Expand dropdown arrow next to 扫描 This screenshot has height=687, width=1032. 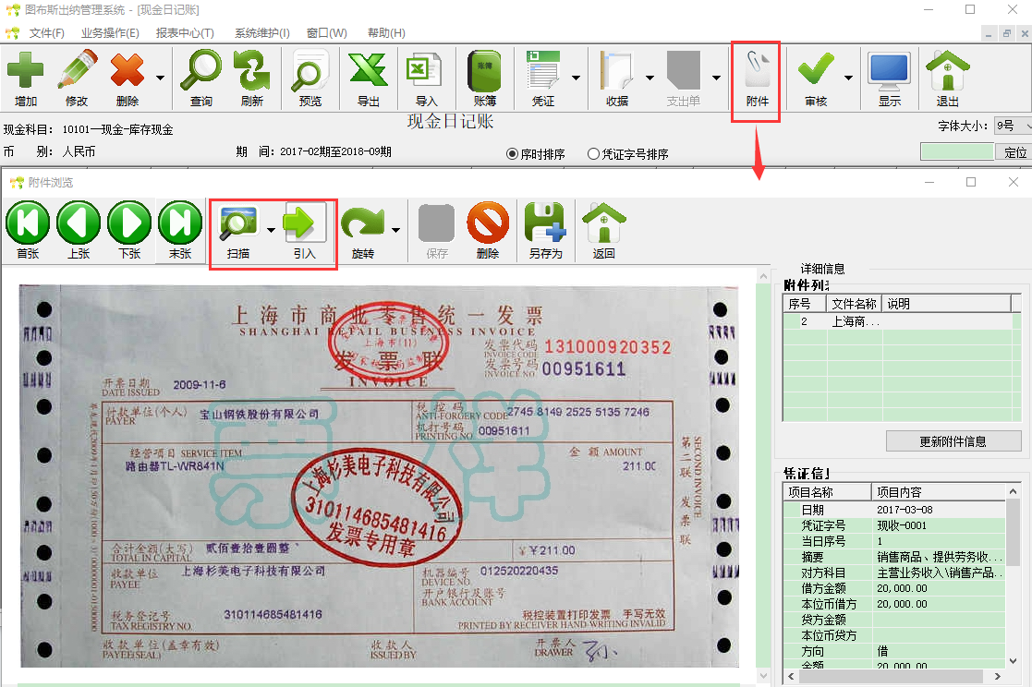(x=271, y=230)
